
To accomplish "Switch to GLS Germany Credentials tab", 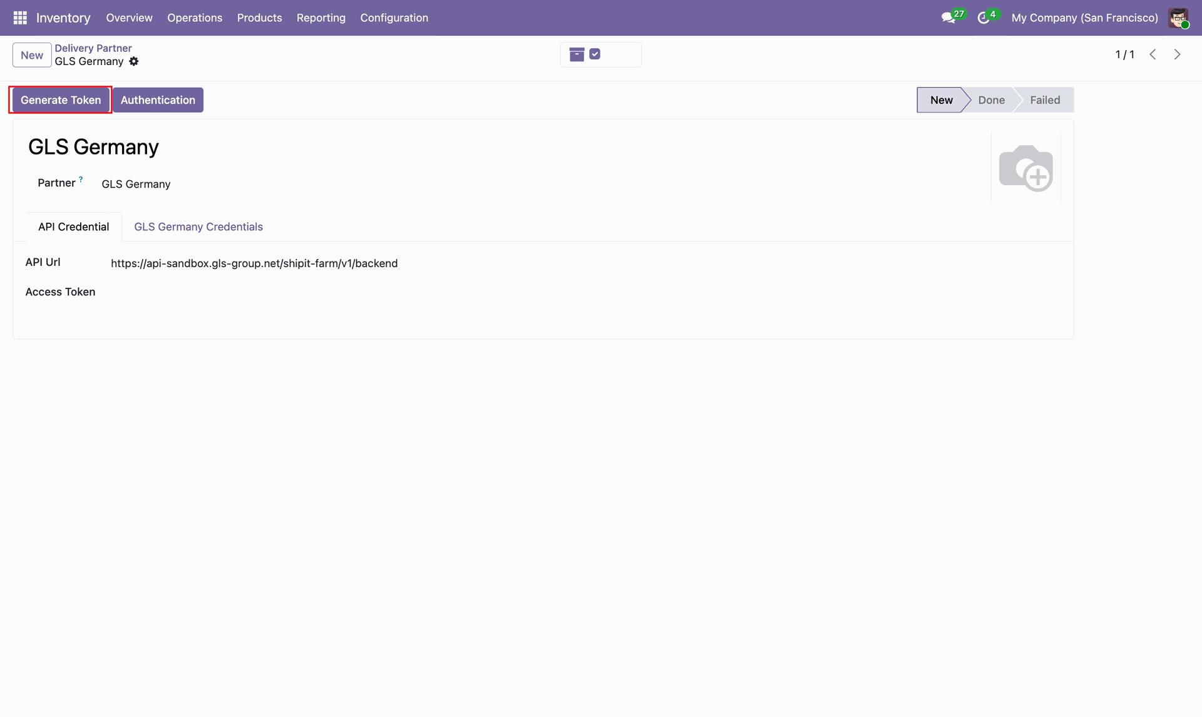I will pyautogui.click(x=198, y=227).
